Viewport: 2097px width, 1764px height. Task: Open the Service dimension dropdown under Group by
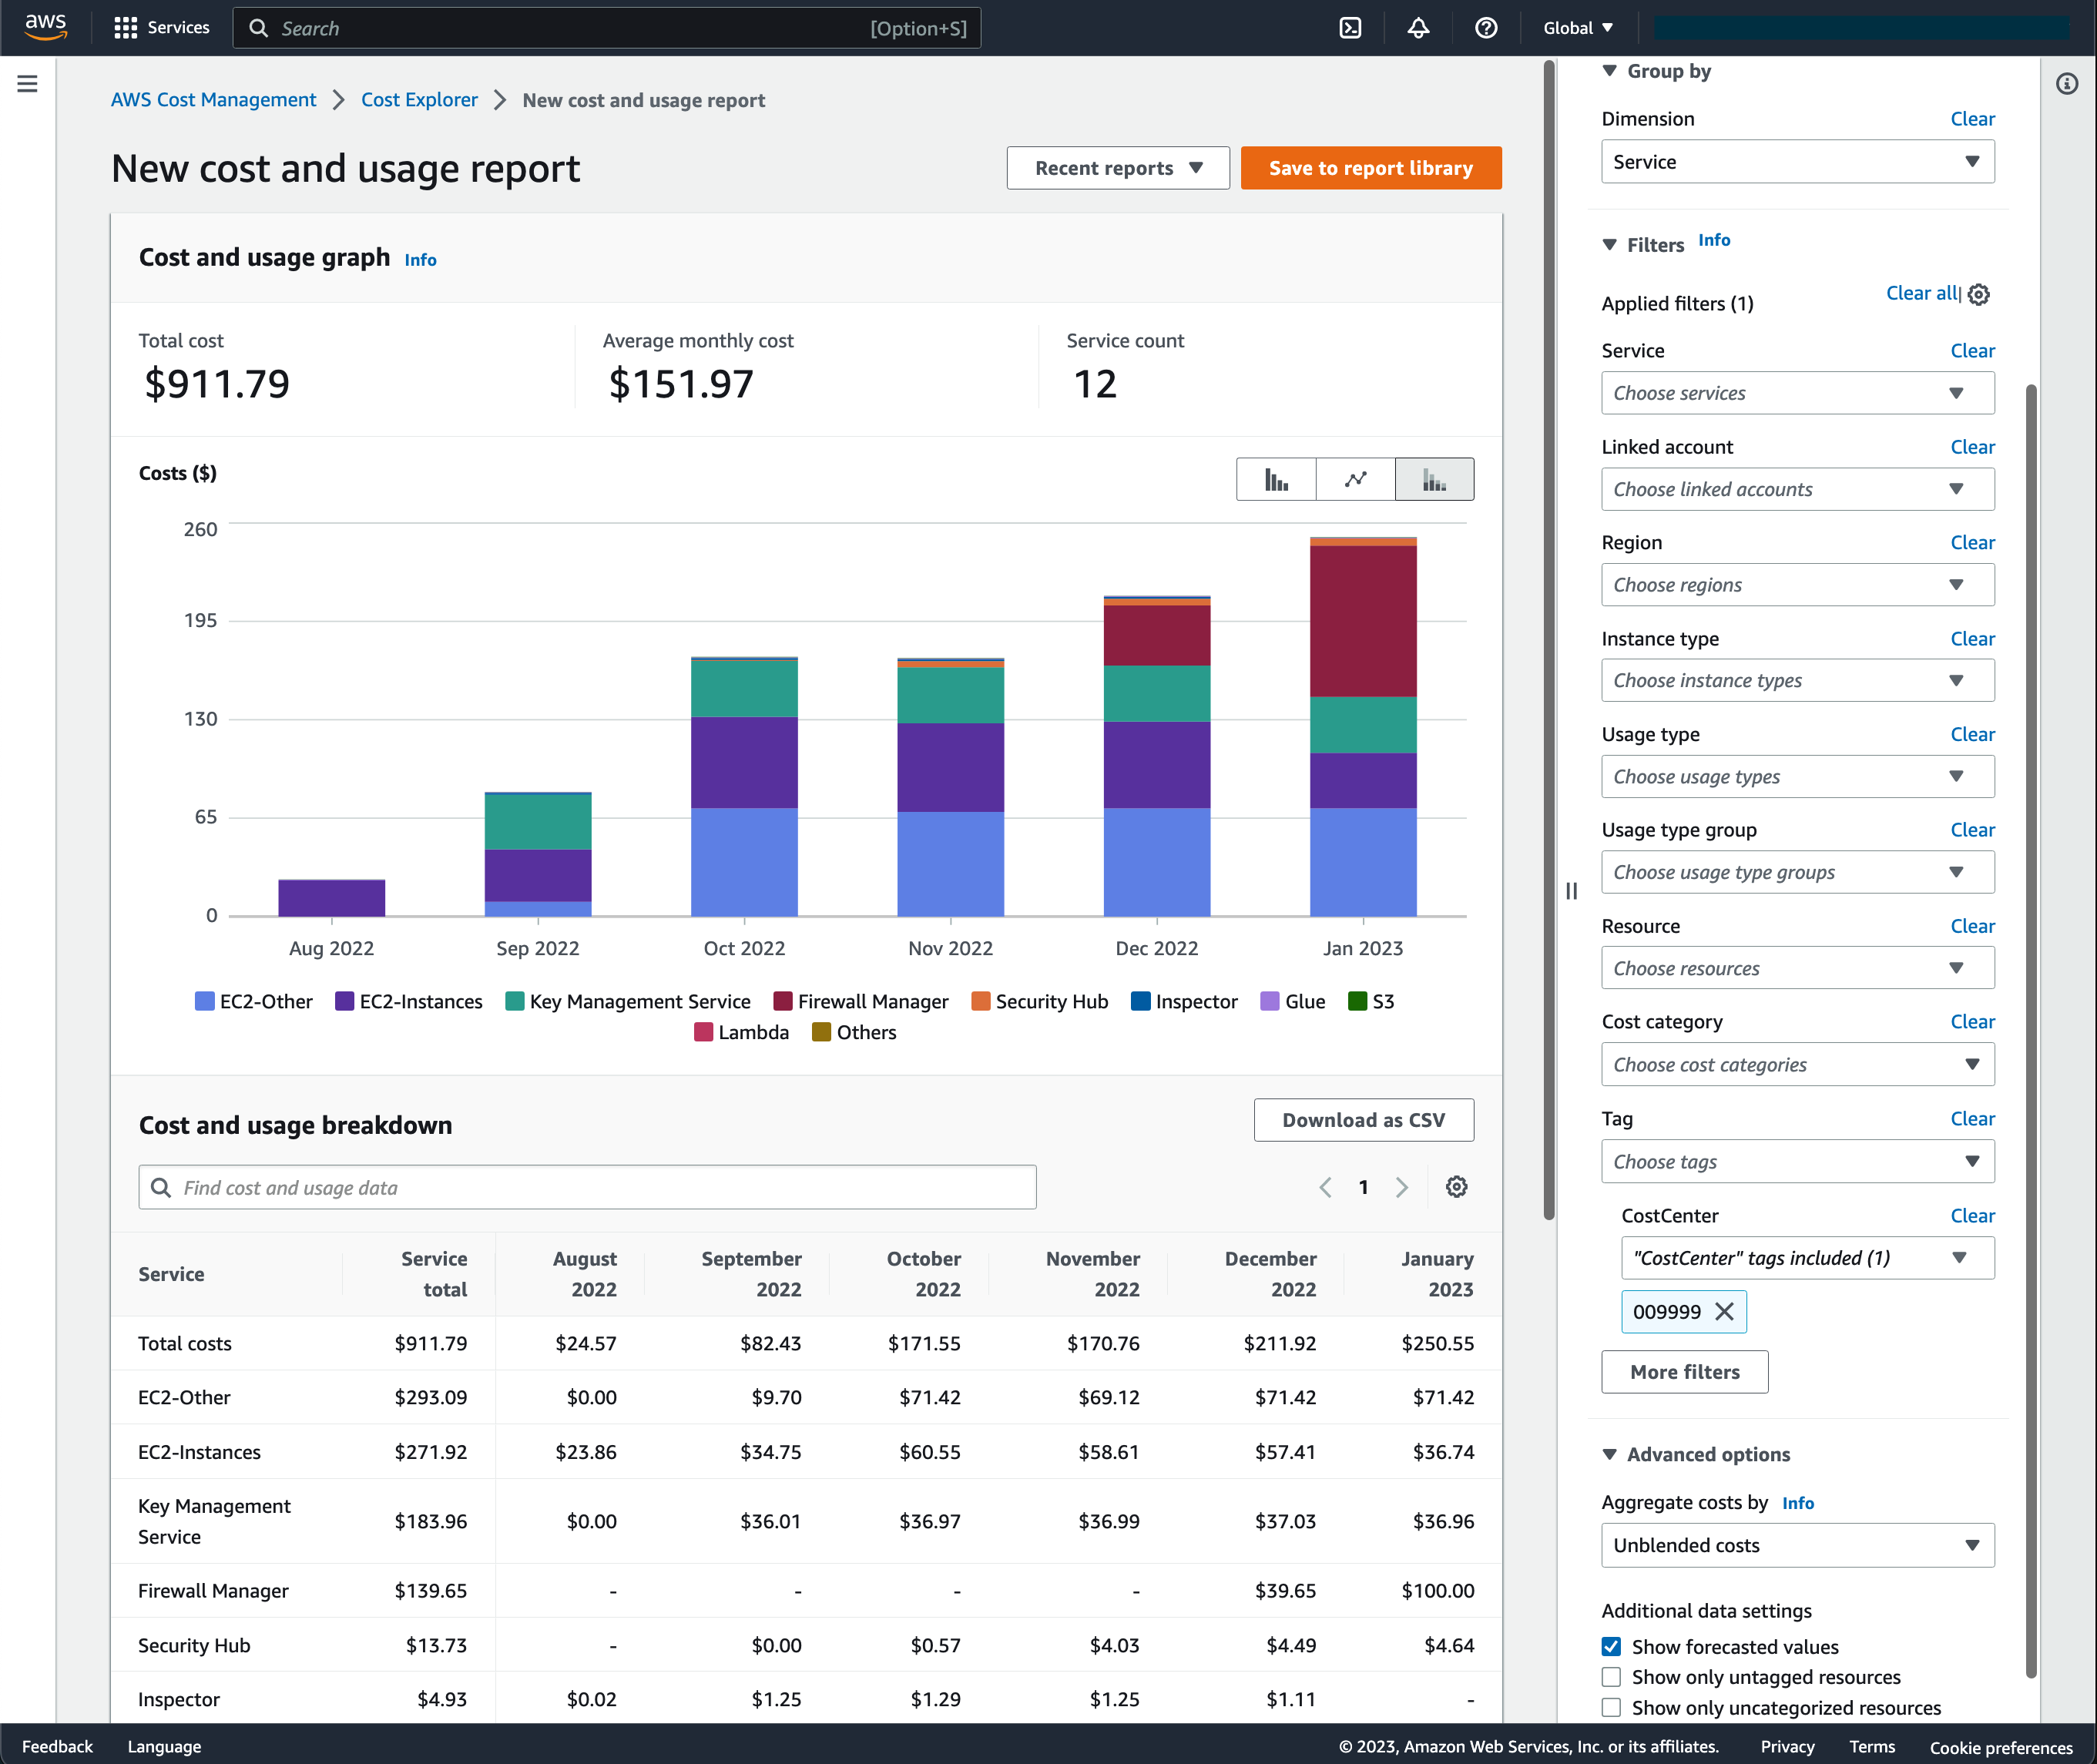point(1797,161)
